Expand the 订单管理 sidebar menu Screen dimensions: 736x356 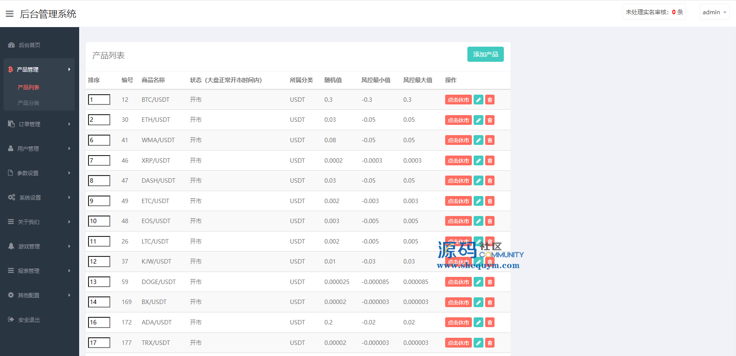point(39,124)
